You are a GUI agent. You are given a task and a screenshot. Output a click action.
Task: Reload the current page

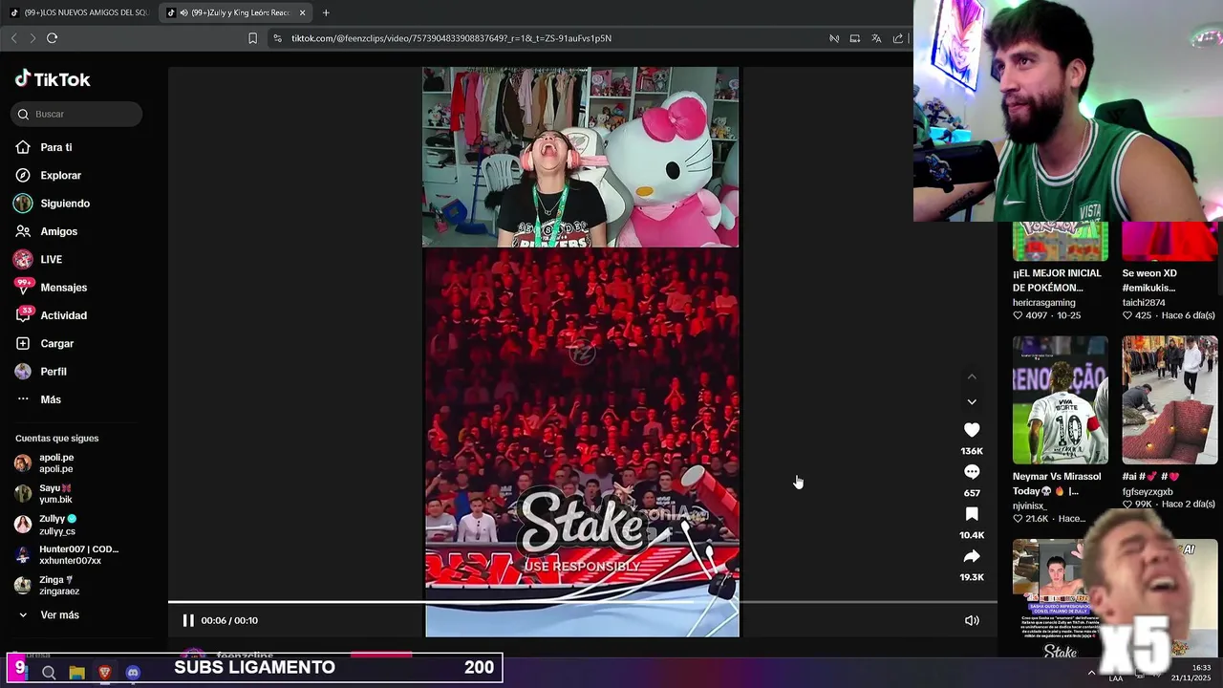(x=52, y=38)
